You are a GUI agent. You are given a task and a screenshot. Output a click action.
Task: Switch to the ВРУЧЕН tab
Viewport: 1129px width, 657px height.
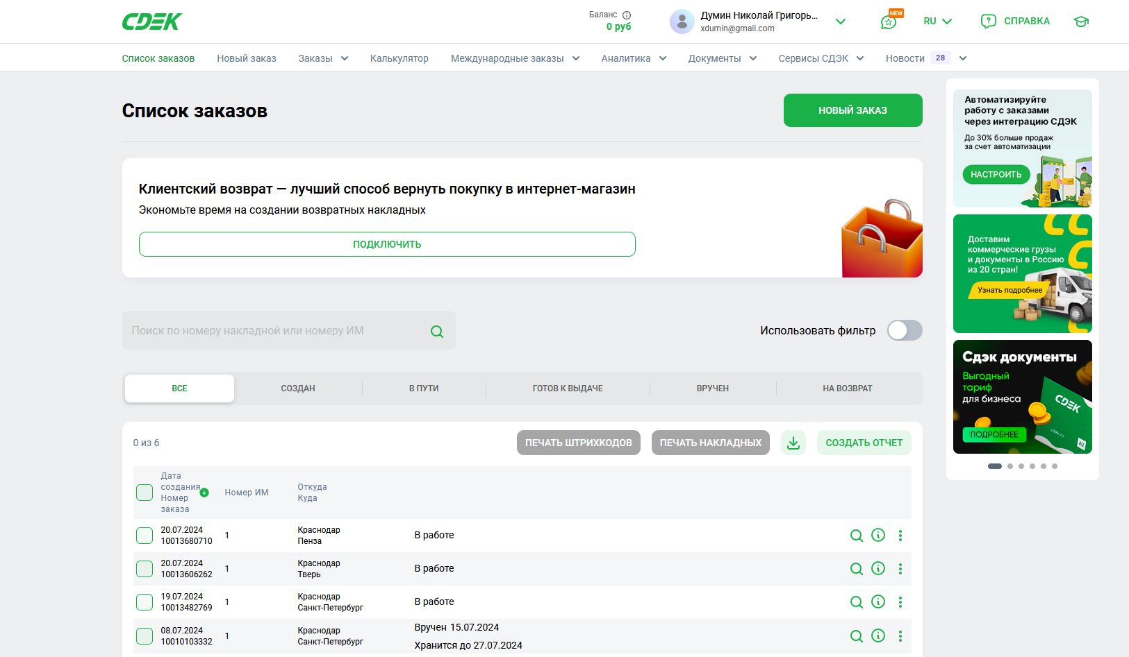pyautogui.click(x=713, y=389)
